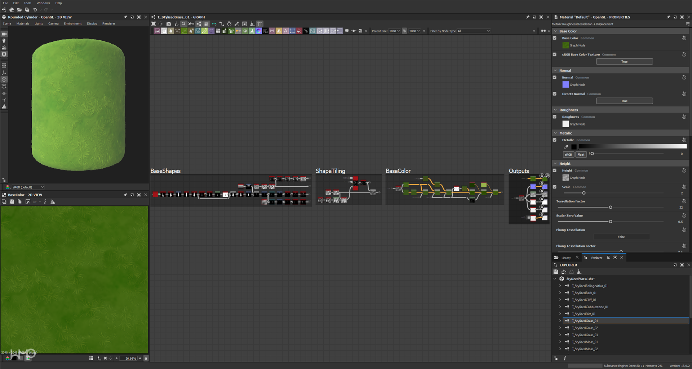Image resolution: width=692 pixels, height=369 pixels.
Task: Collapse the Base Color section
Action: pyautogui.click(x=555, y=31)
